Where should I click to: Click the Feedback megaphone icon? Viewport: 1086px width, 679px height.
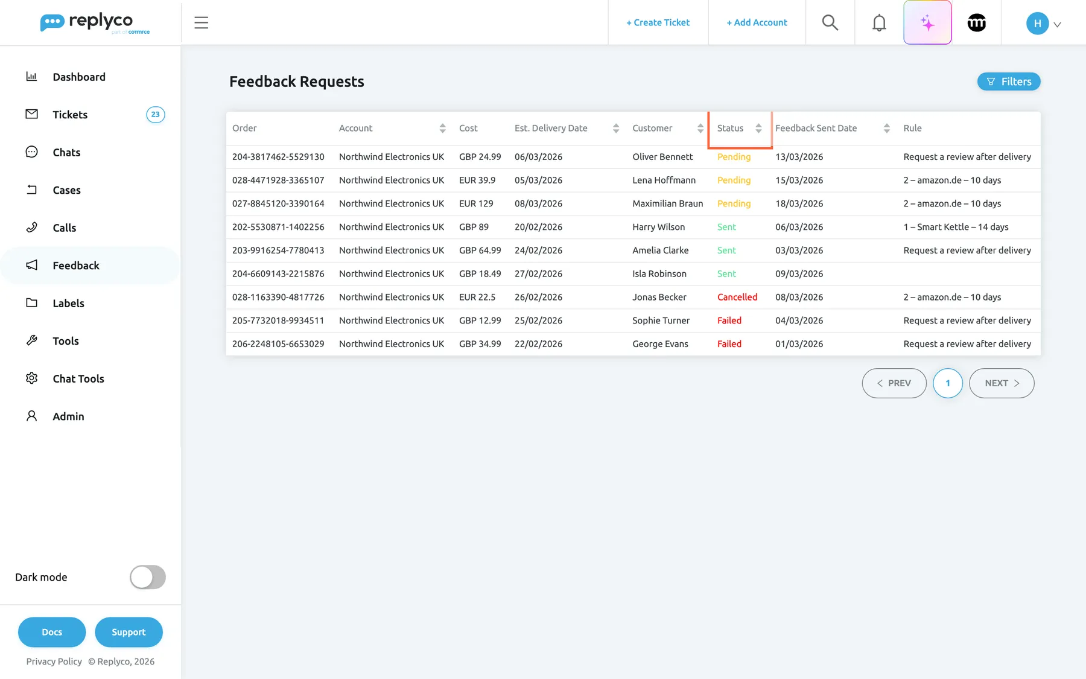(31, 265)
